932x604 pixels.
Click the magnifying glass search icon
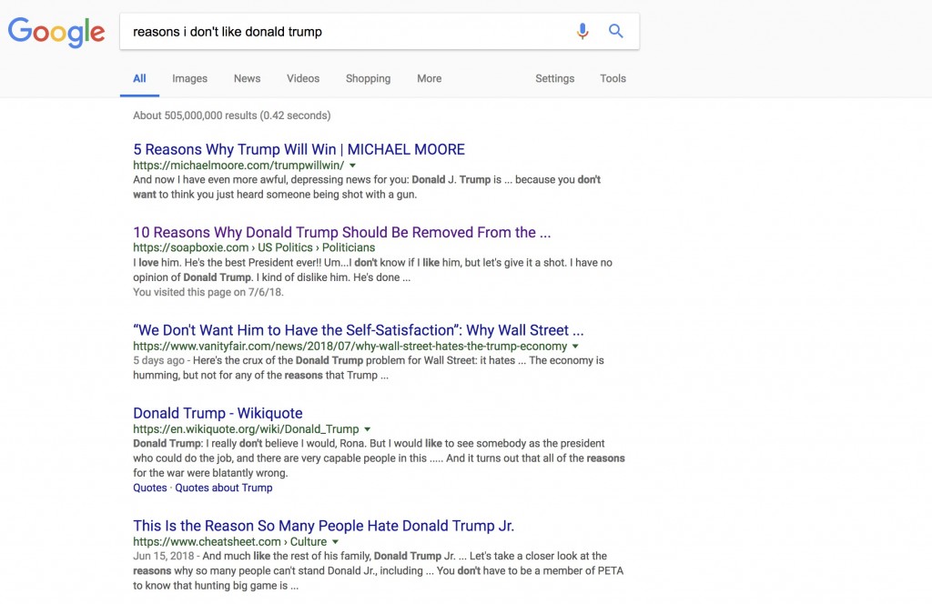point(616,31)
